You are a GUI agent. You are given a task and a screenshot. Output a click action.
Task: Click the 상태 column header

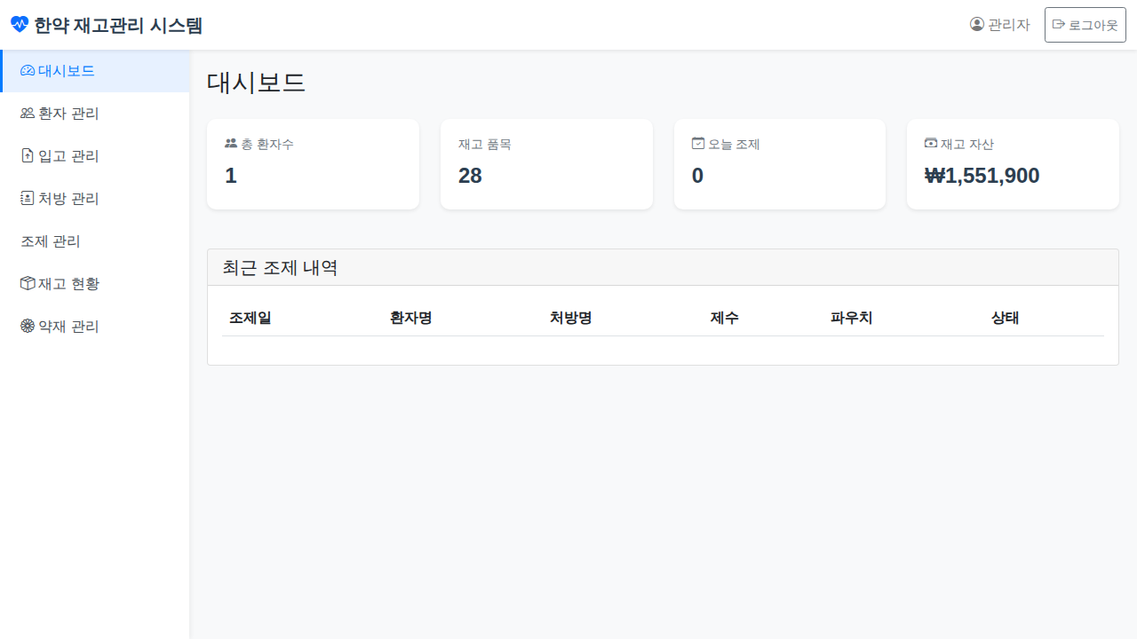tap(1005, 318)
